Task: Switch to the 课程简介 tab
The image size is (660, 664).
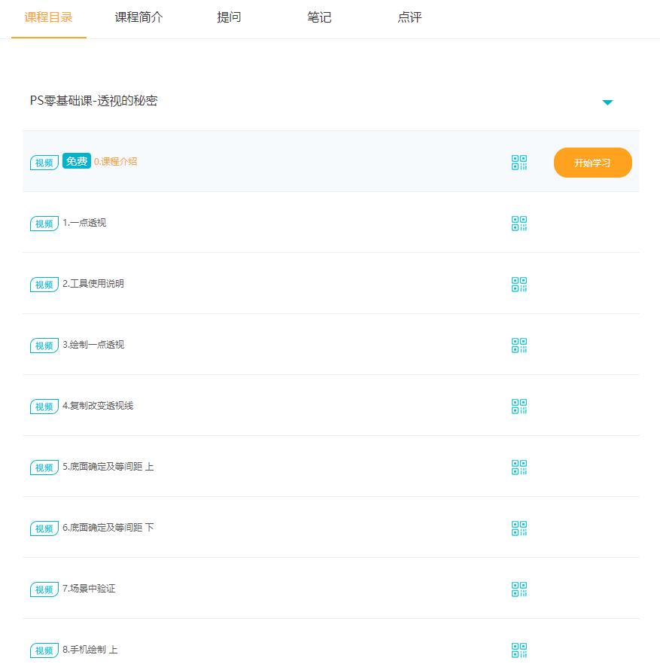Action: 138,17
